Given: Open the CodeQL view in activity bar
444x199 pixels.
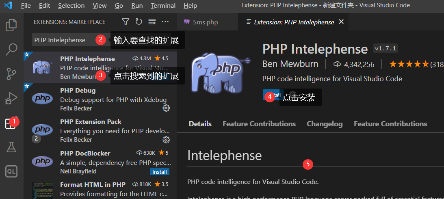Looking at the screenshot, I should (x=11, y=171).
